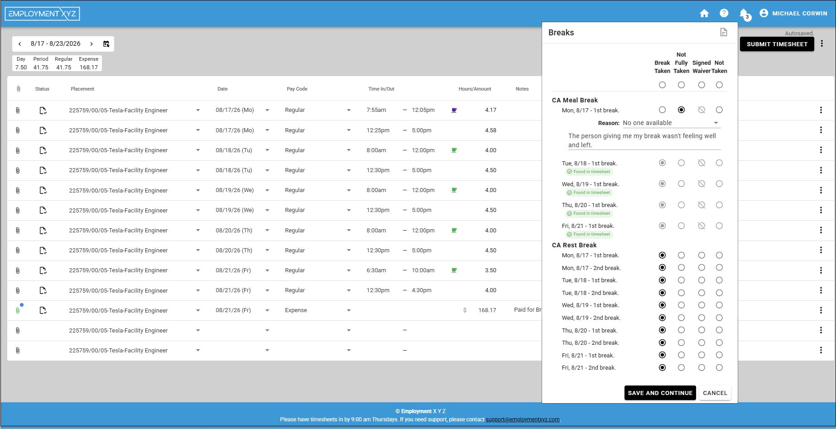Image resolution: width=836 pixels, height=429 pixels.
Task: Click the green break cup icon on 08/18 8:00am row
Action: 454,150
